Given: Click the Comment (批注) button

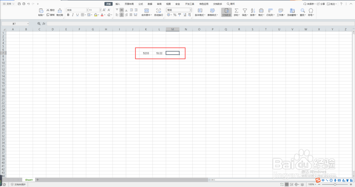Looking at the screenshot, I should coord(332,4).
